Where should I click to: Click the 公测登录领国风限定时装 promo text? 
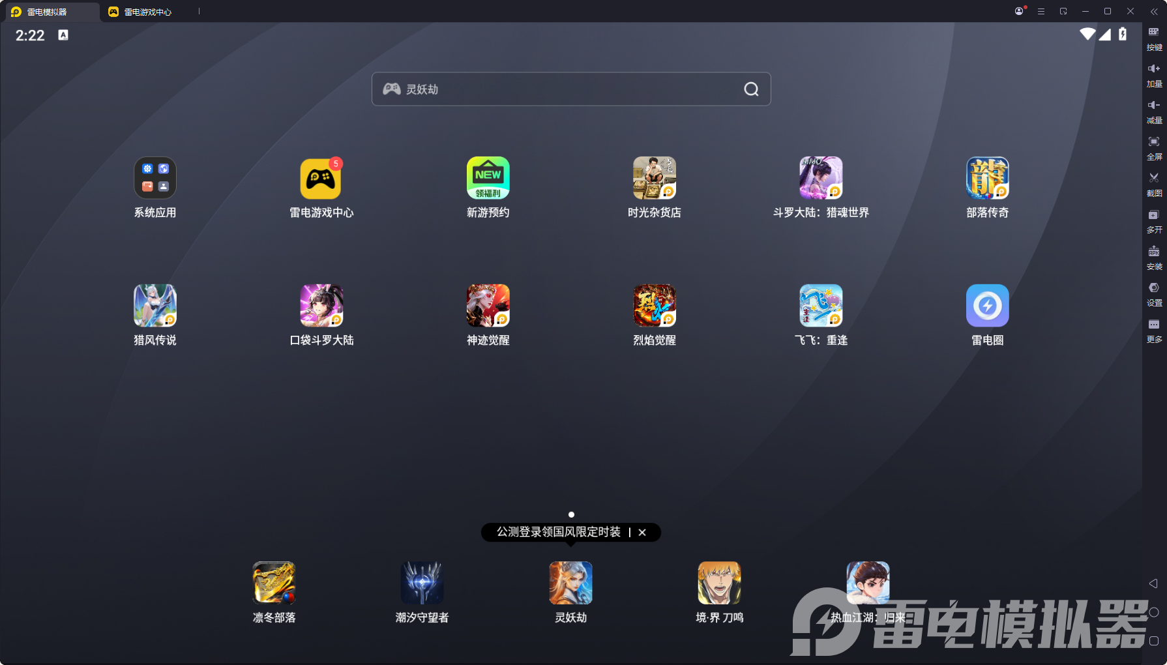point(559,532)
